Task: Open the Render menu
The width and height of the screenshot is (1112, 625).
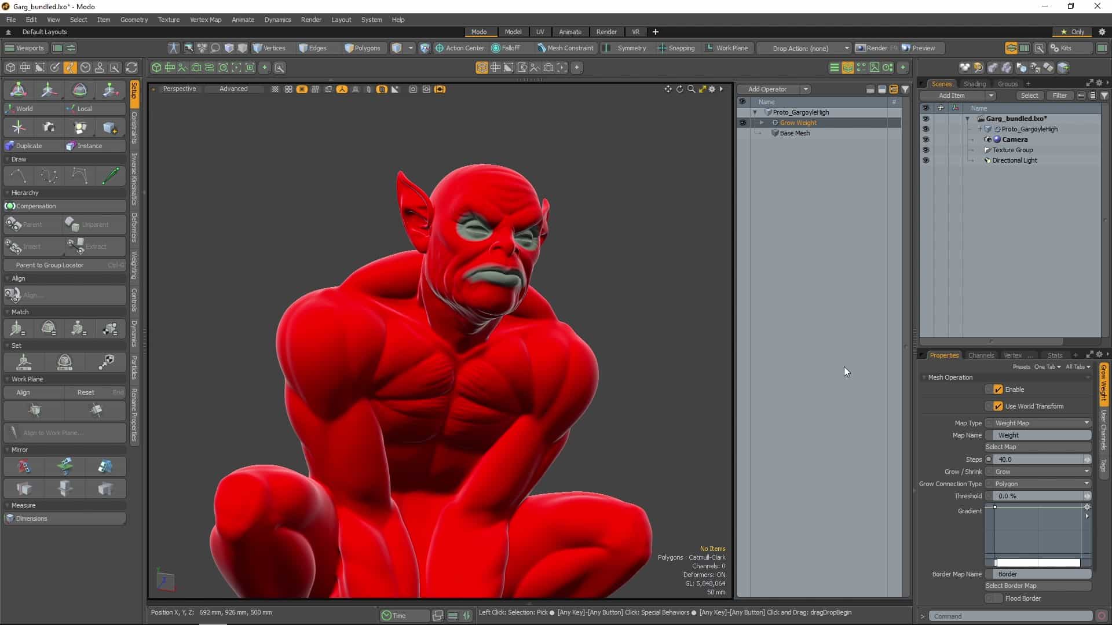Action: [x=311, y=19]
